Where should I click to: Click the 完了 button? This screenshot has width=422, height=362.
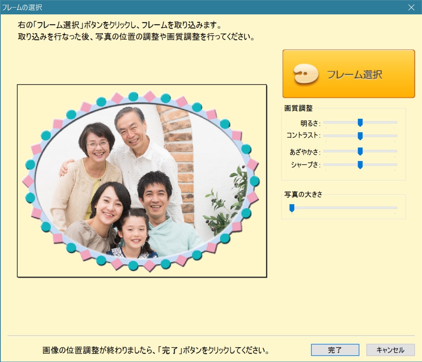pos(335,350)
